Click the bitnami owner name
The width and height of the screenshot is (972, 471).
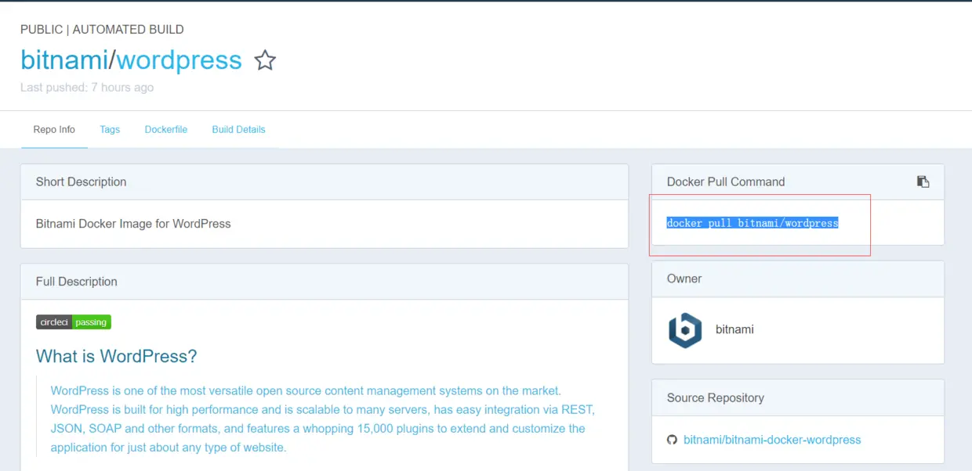pos(734,329)
